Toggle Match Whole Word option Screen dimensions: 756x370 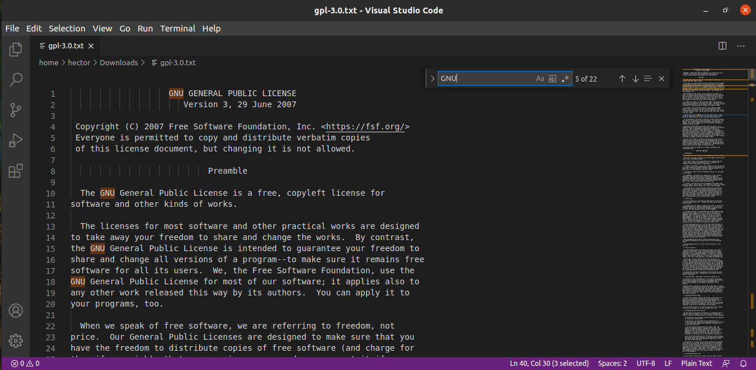[553, 79]
